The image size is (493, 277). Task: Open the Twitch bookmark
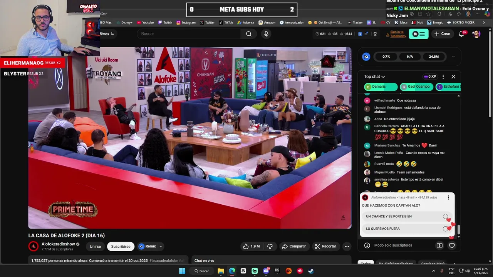coord(165,23)
